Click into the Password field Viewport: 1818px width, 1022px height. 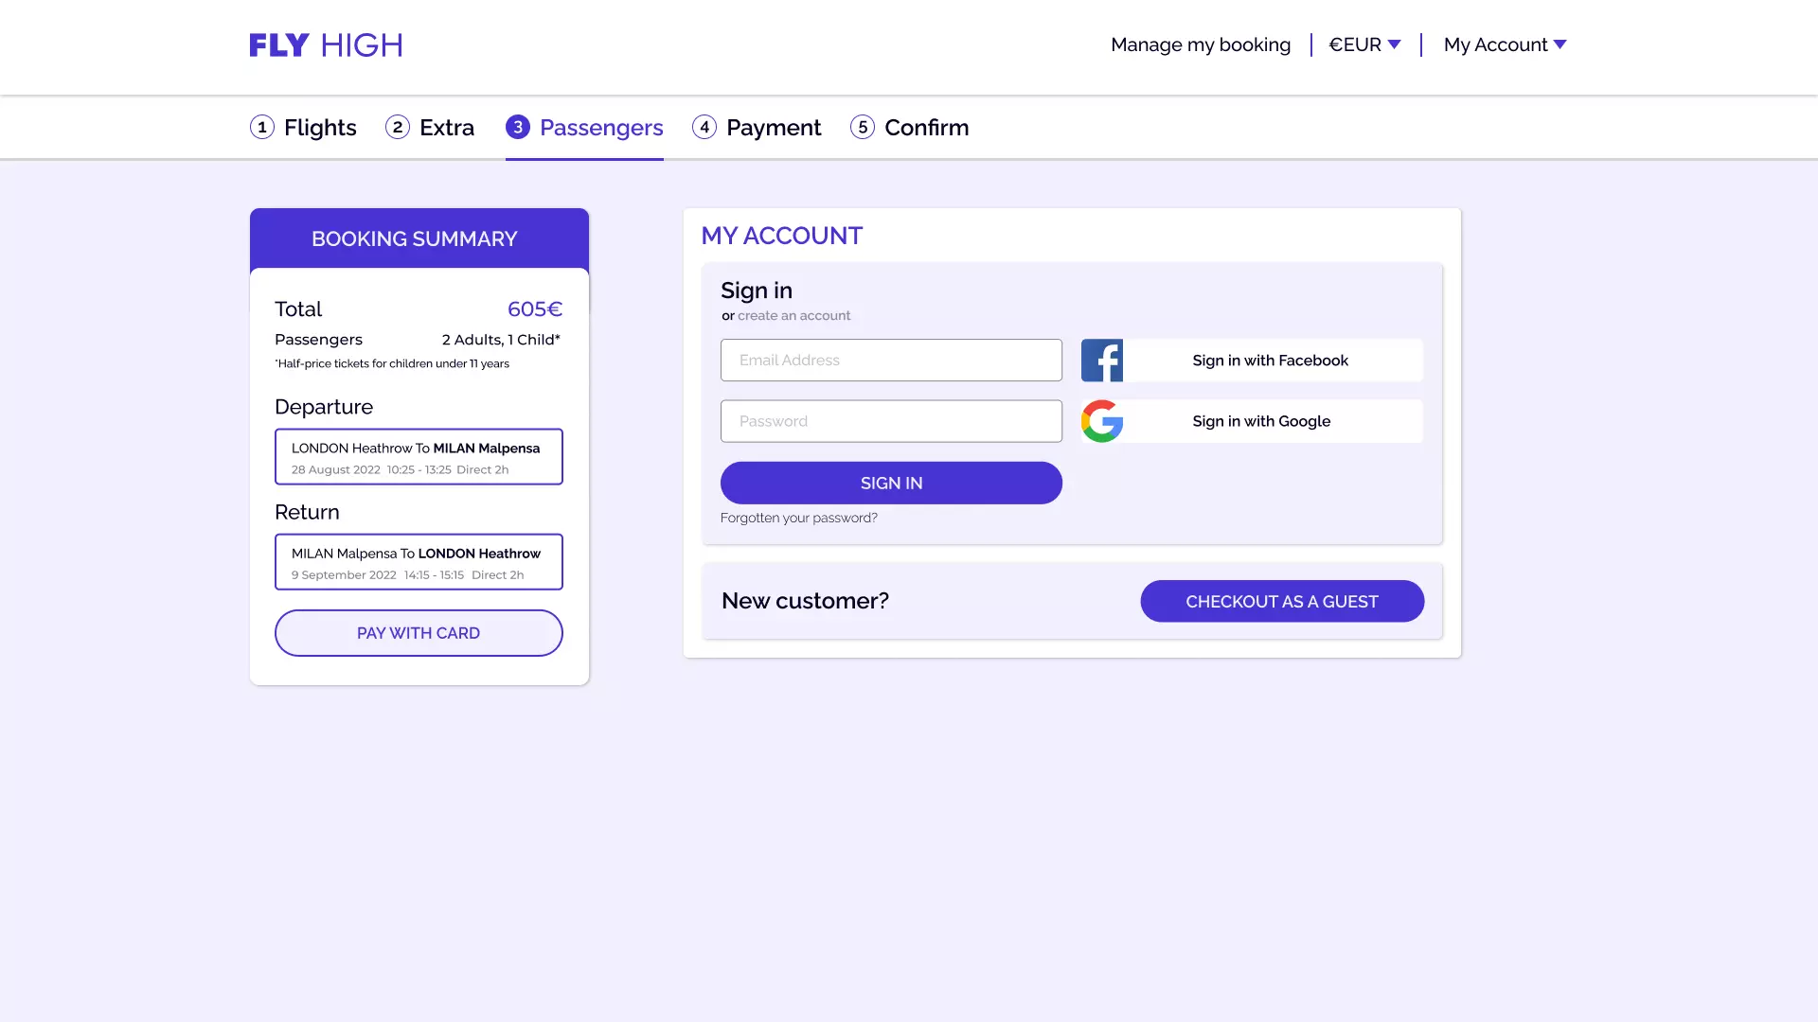(891, 421)
